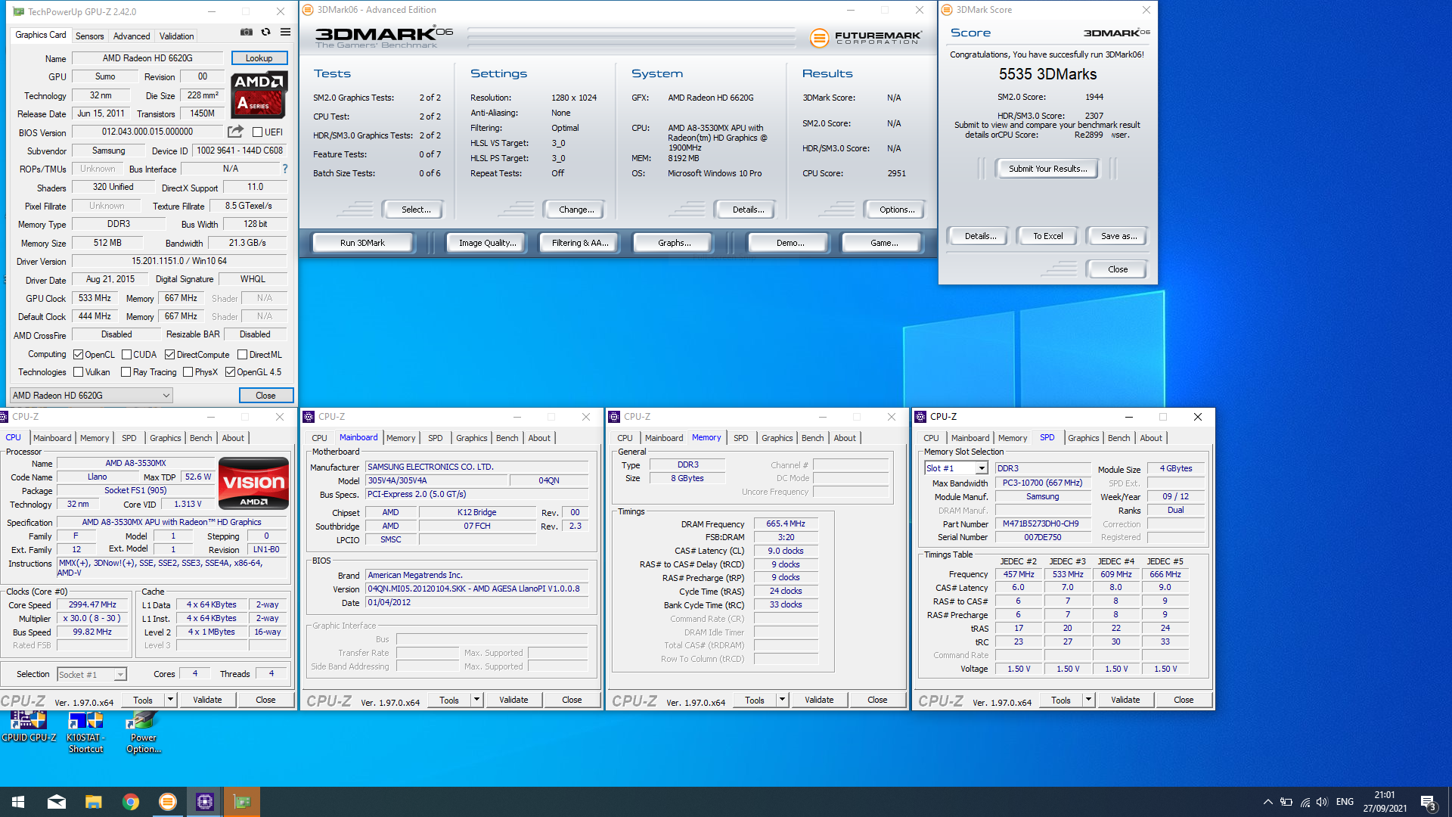Viewport: 1452px width, 817px height.
Task: Toggle the OpenCL checkbox
Action: pos(78,355)
